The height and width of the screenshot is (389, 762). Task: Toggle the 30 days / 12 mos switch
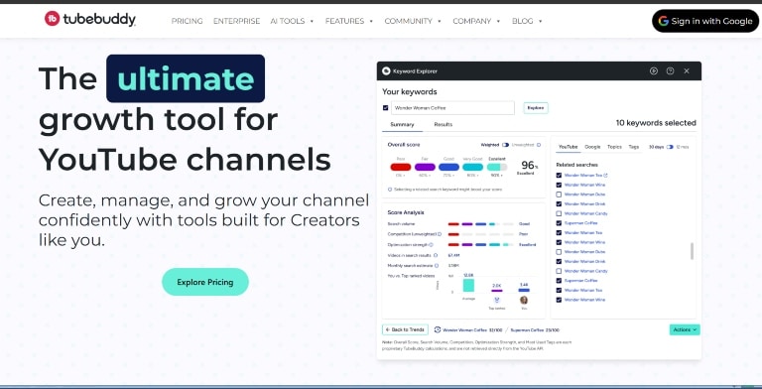[670, 147]
